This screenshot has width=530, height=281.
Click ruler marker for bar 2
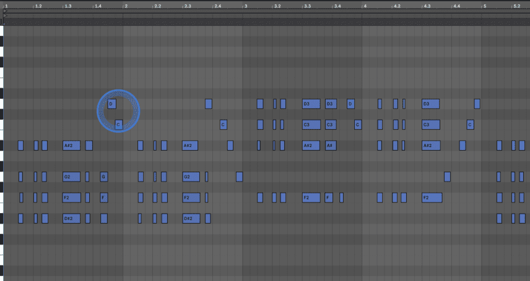tap(126, 6)
